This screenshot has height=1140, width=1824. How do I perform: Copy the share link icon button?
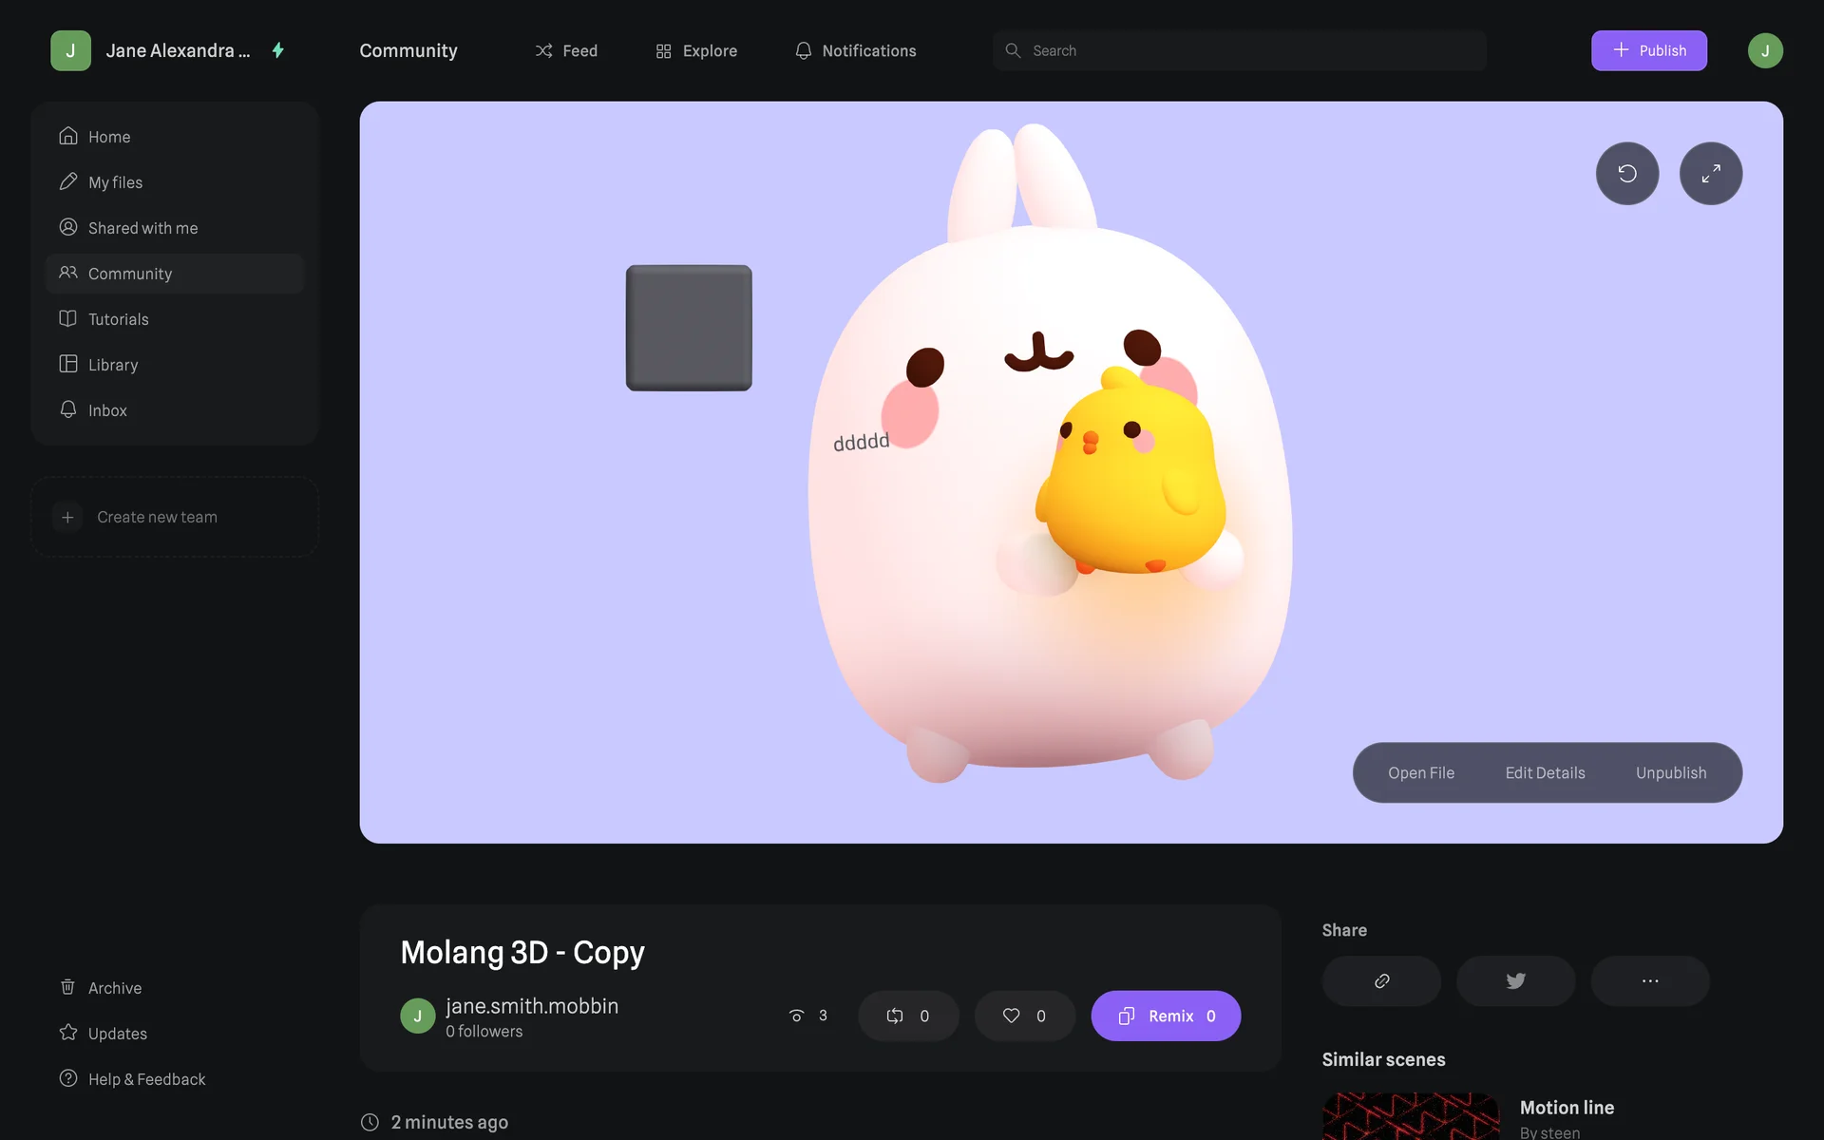click(x=1381, y=980)
